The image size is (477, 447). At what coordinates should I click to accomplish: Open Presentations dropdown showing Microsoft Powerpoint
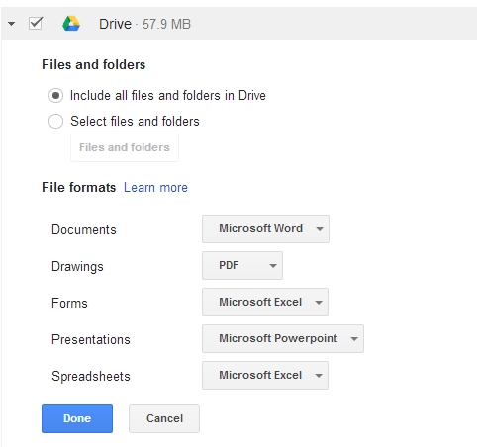[283, 339]
